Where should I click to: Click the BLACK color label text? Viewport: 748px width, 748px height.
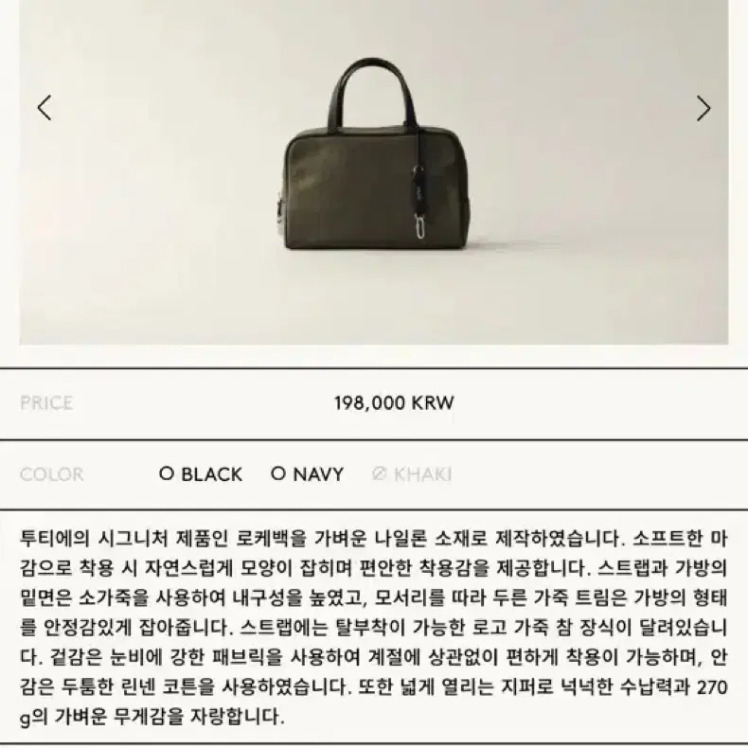[x=212, y=474]
